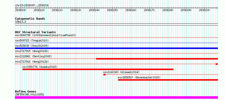Click thick red bar of esv2118962

(x=157, y=59)
